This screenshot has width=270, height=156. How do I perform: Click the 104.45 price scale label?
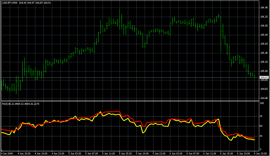coord(264,98)
